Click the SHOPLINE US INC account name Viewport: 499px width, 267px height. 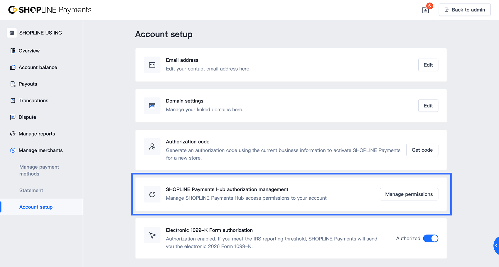(x=41, y=33)
